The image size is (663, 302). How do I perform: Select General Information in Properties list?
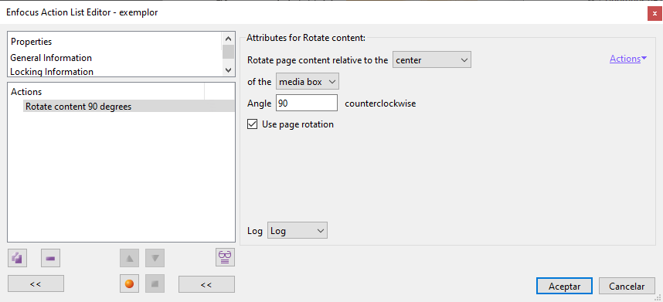click(x=51, y=58)
